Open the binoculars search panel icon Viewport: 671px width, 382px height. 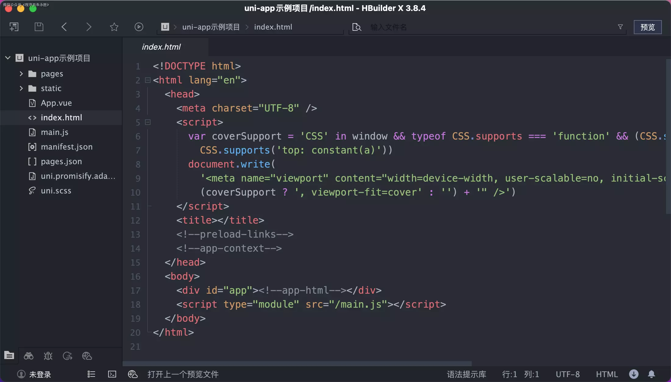coord(29,356)
